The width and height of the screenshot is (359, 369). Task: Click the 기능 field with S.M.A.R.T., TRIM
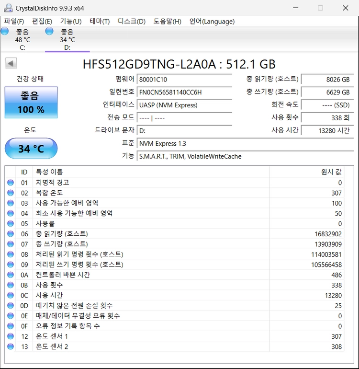[245, 156]
